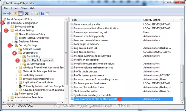Expand the Policy-based QoS node arrow

click(13, 94)
